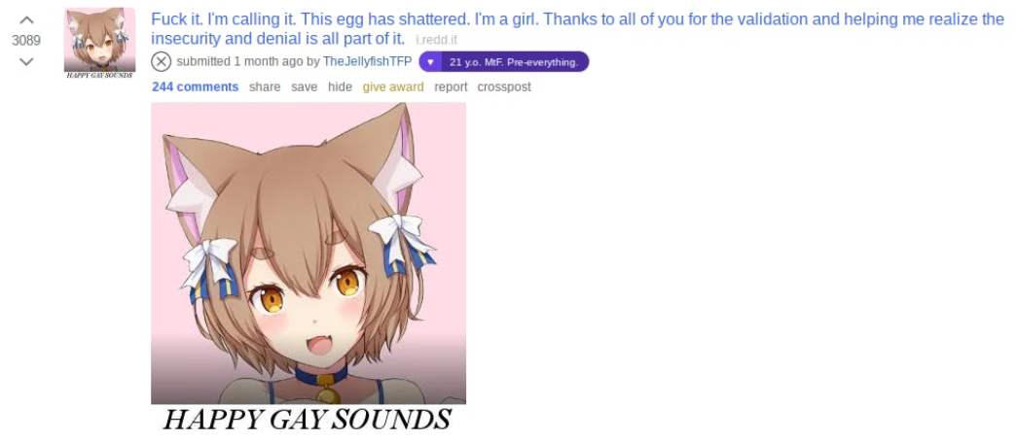The image size is (1016, 441).
Task: Click the expanded catgirl image
Action: pyautogui.click(x=308, y=253)
